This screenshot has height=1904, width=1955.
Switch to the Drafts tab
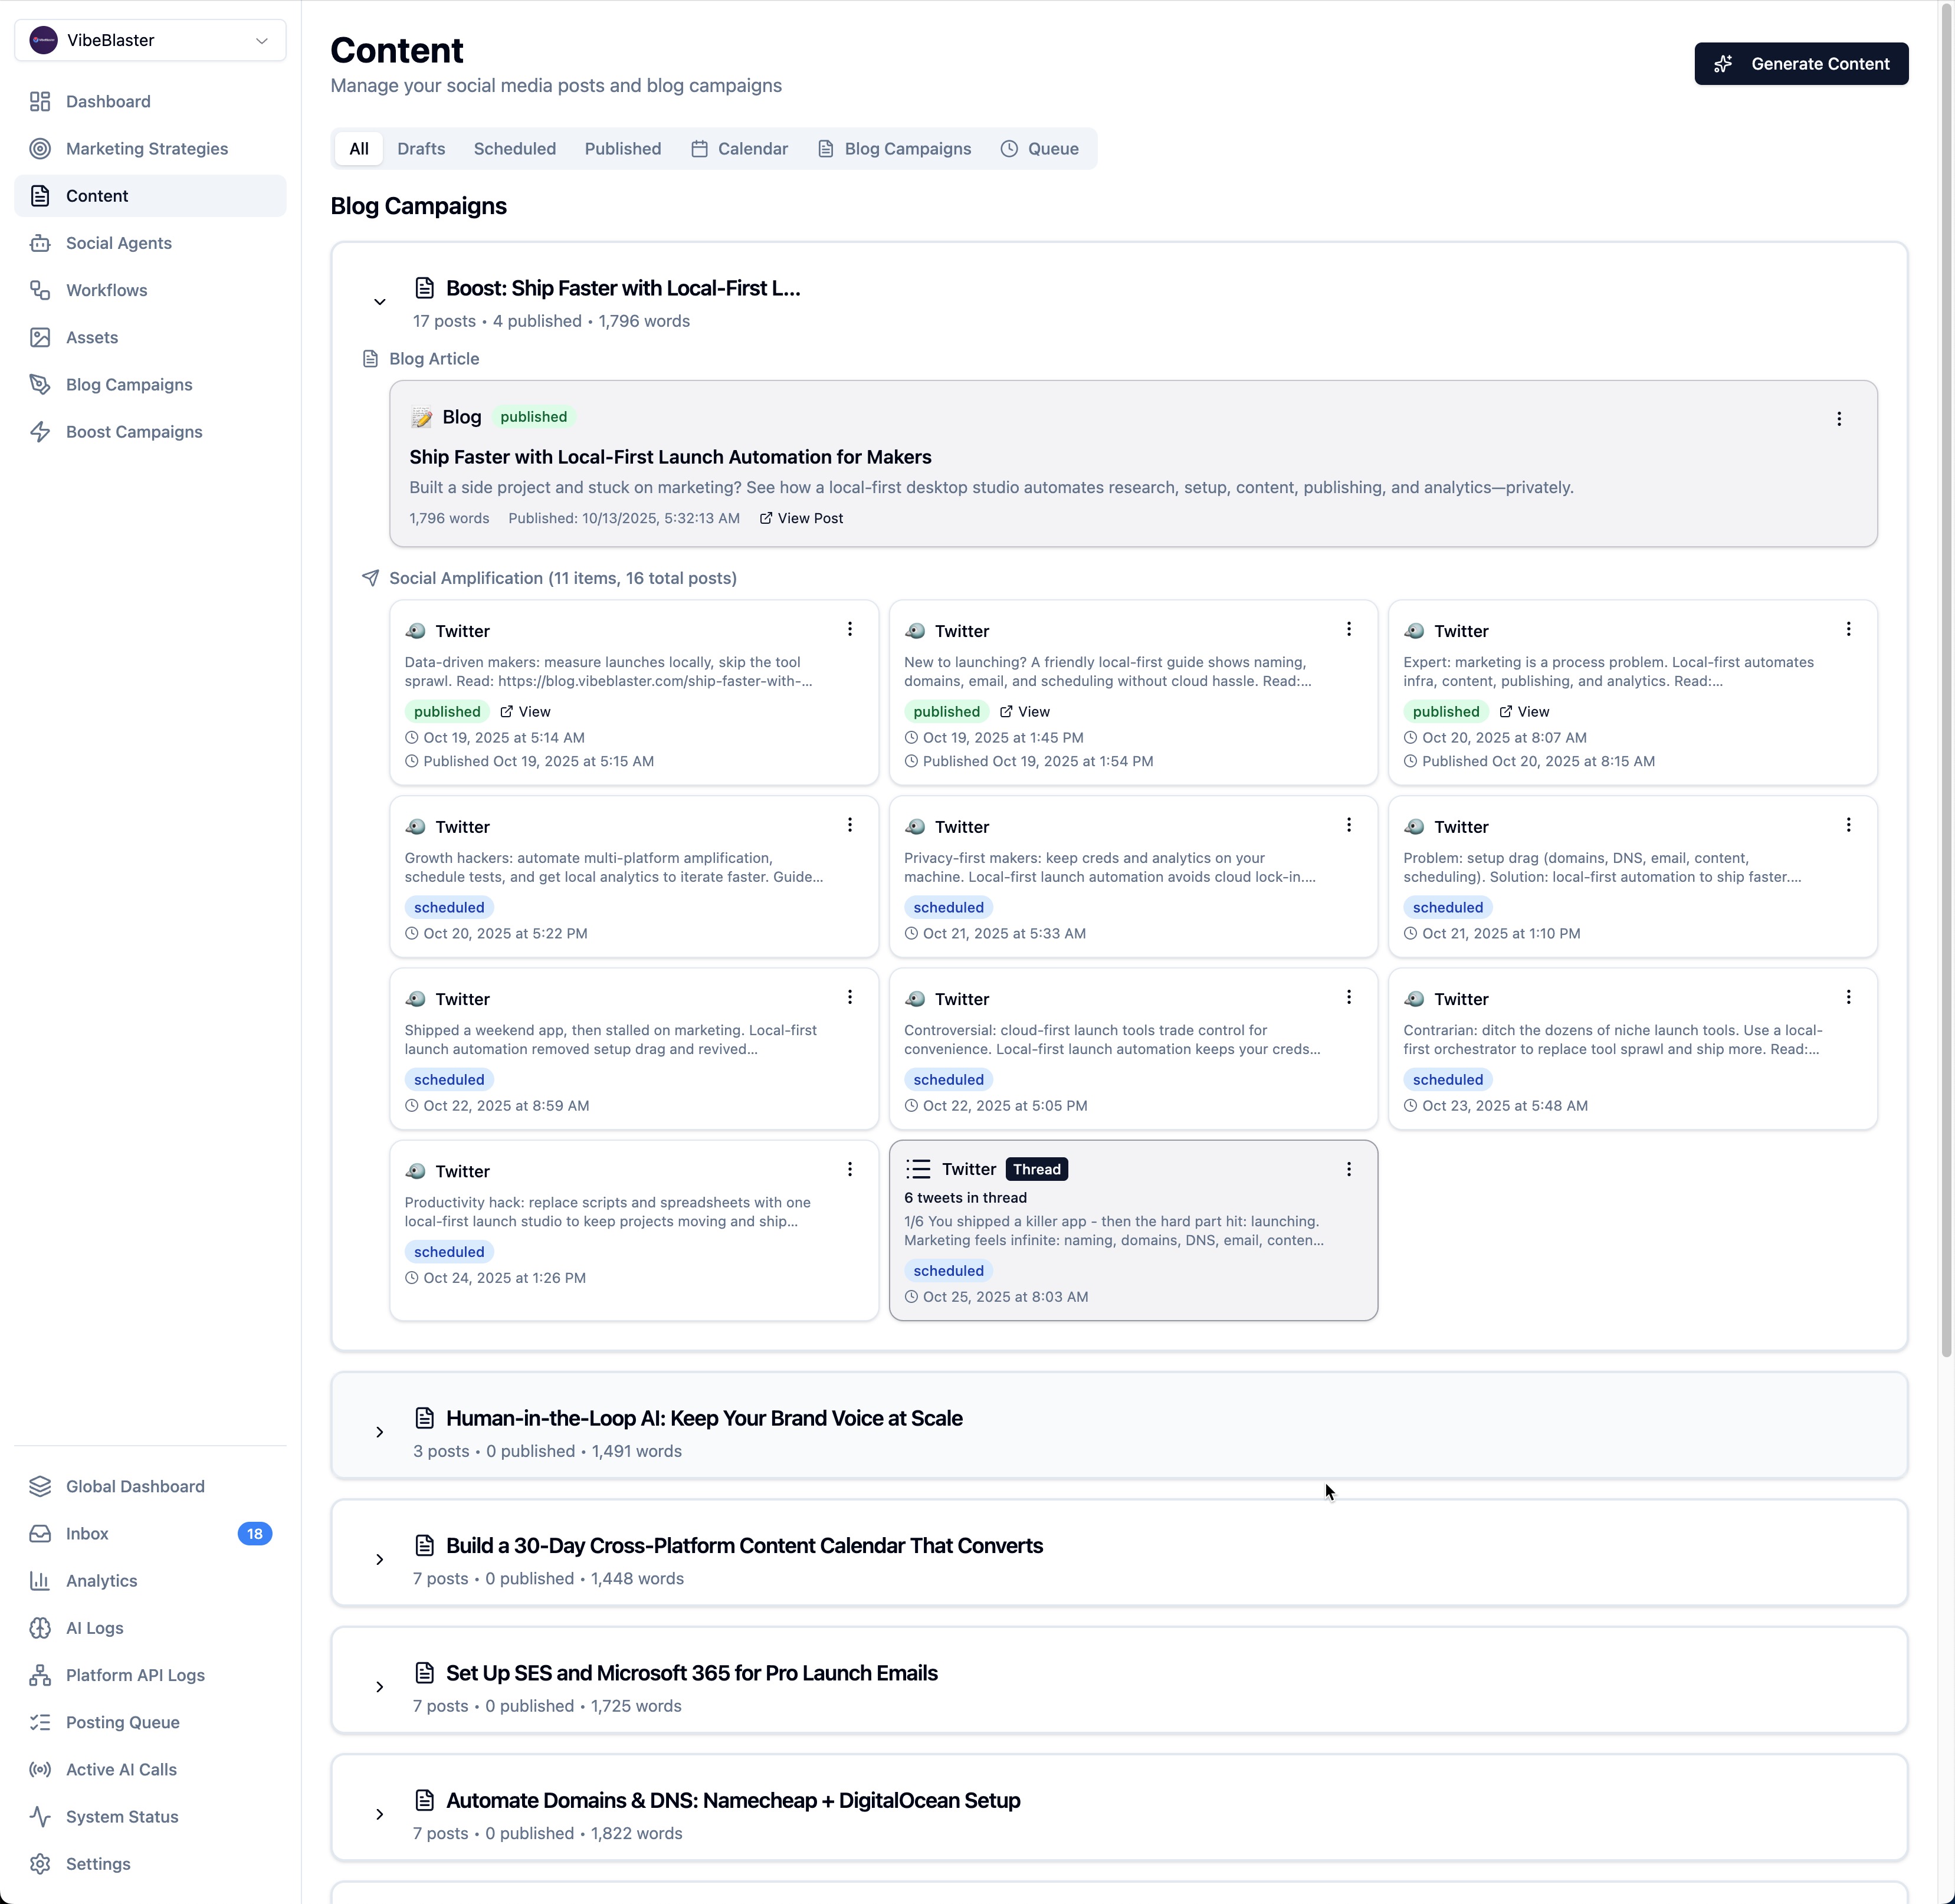(x=421, y=148)
